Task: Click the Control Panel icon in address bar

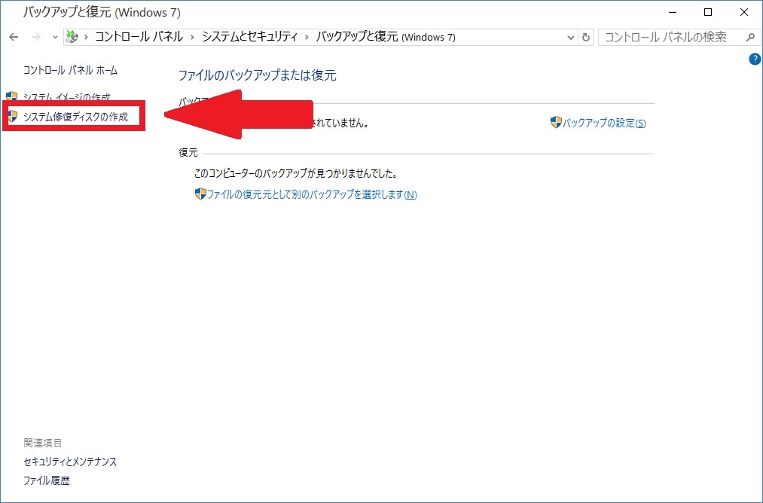Action: [72, 37]
